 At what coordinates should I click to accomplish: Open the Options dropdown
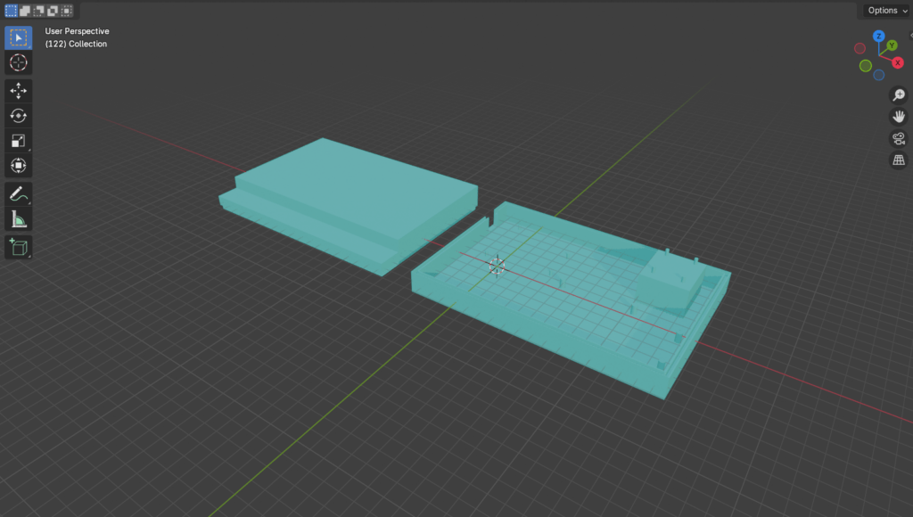point(886,11)
